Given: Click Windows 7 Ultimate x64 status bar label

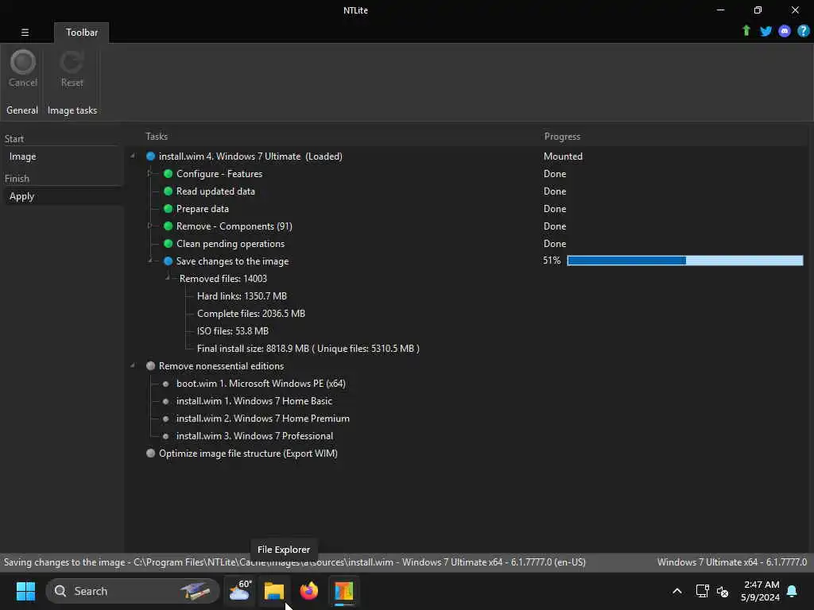Looking at the screenshot, I should click(x=731, y=562).
